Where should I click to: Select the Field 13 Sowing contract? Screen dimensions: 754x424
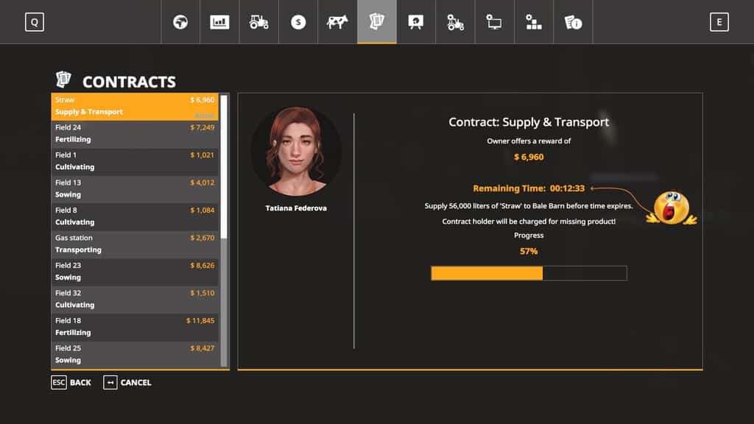click(x=135, y=189)
